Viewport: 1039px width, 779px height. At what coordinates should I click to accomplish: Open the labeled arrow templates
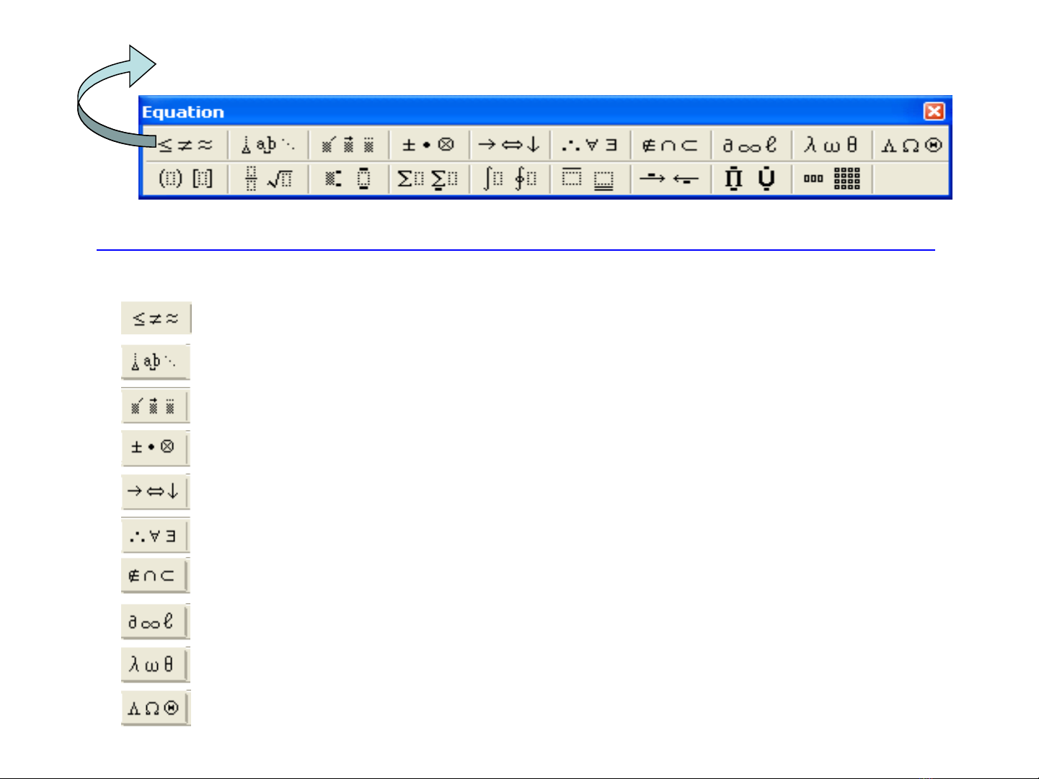point(670,178)
